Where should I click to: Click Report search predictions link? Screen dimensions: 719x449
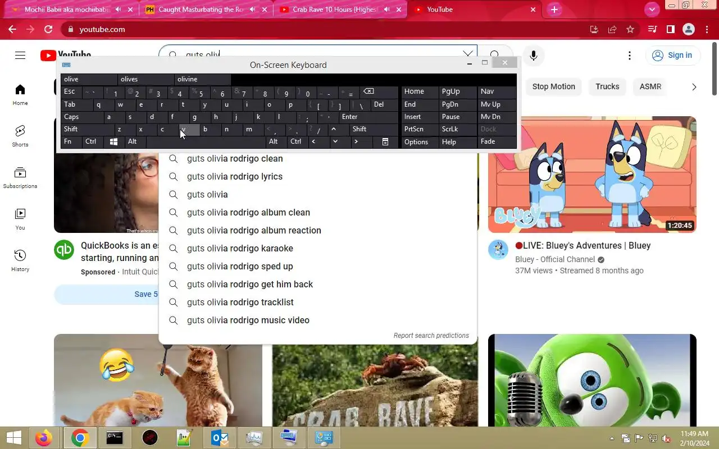click(431, 336)
